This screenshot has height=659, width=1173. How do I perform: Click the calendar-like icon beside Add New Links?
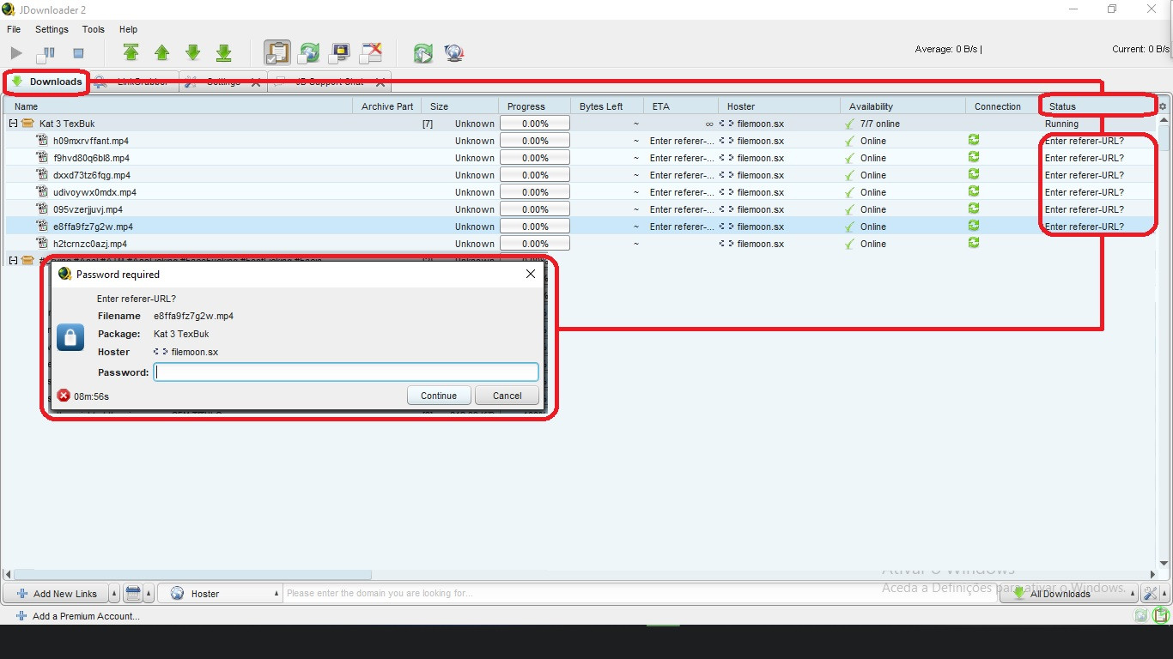[133, 594]
